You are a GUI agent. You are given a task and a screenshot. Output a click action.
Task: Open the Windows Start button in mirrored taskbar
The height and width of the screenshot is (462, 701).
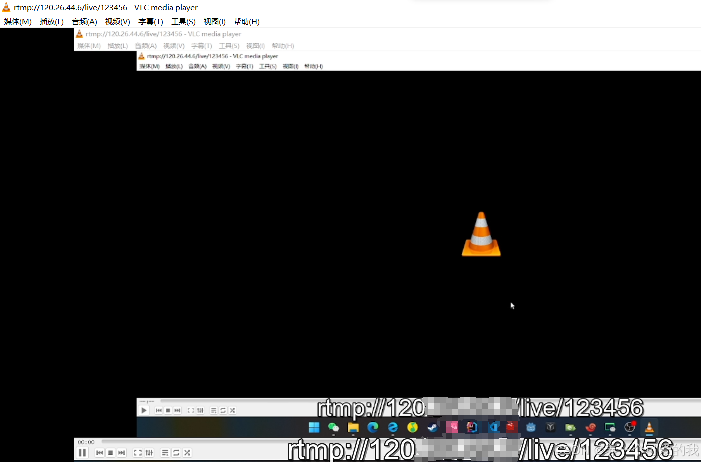point(314,427)
